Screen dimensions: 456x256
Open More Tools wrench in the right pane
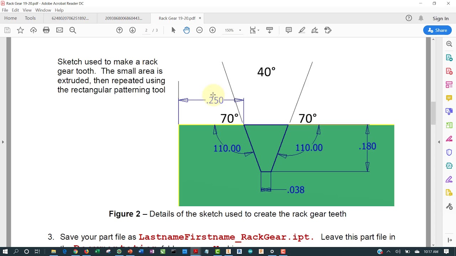449,207
